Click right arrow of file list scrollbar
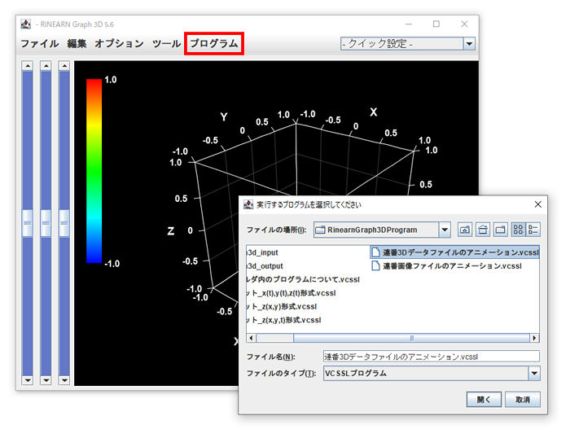Viewport: 570px width, 438px height. pyautogui.click(x=534, y=338)
